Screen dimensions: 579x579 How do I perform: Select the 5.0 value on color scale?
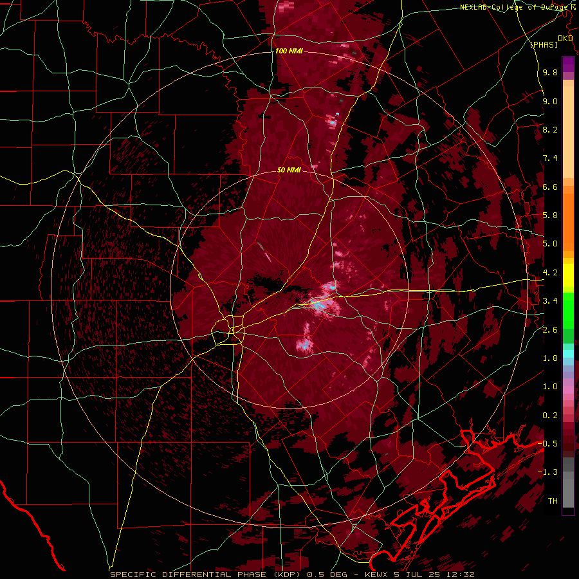point(550,244)
